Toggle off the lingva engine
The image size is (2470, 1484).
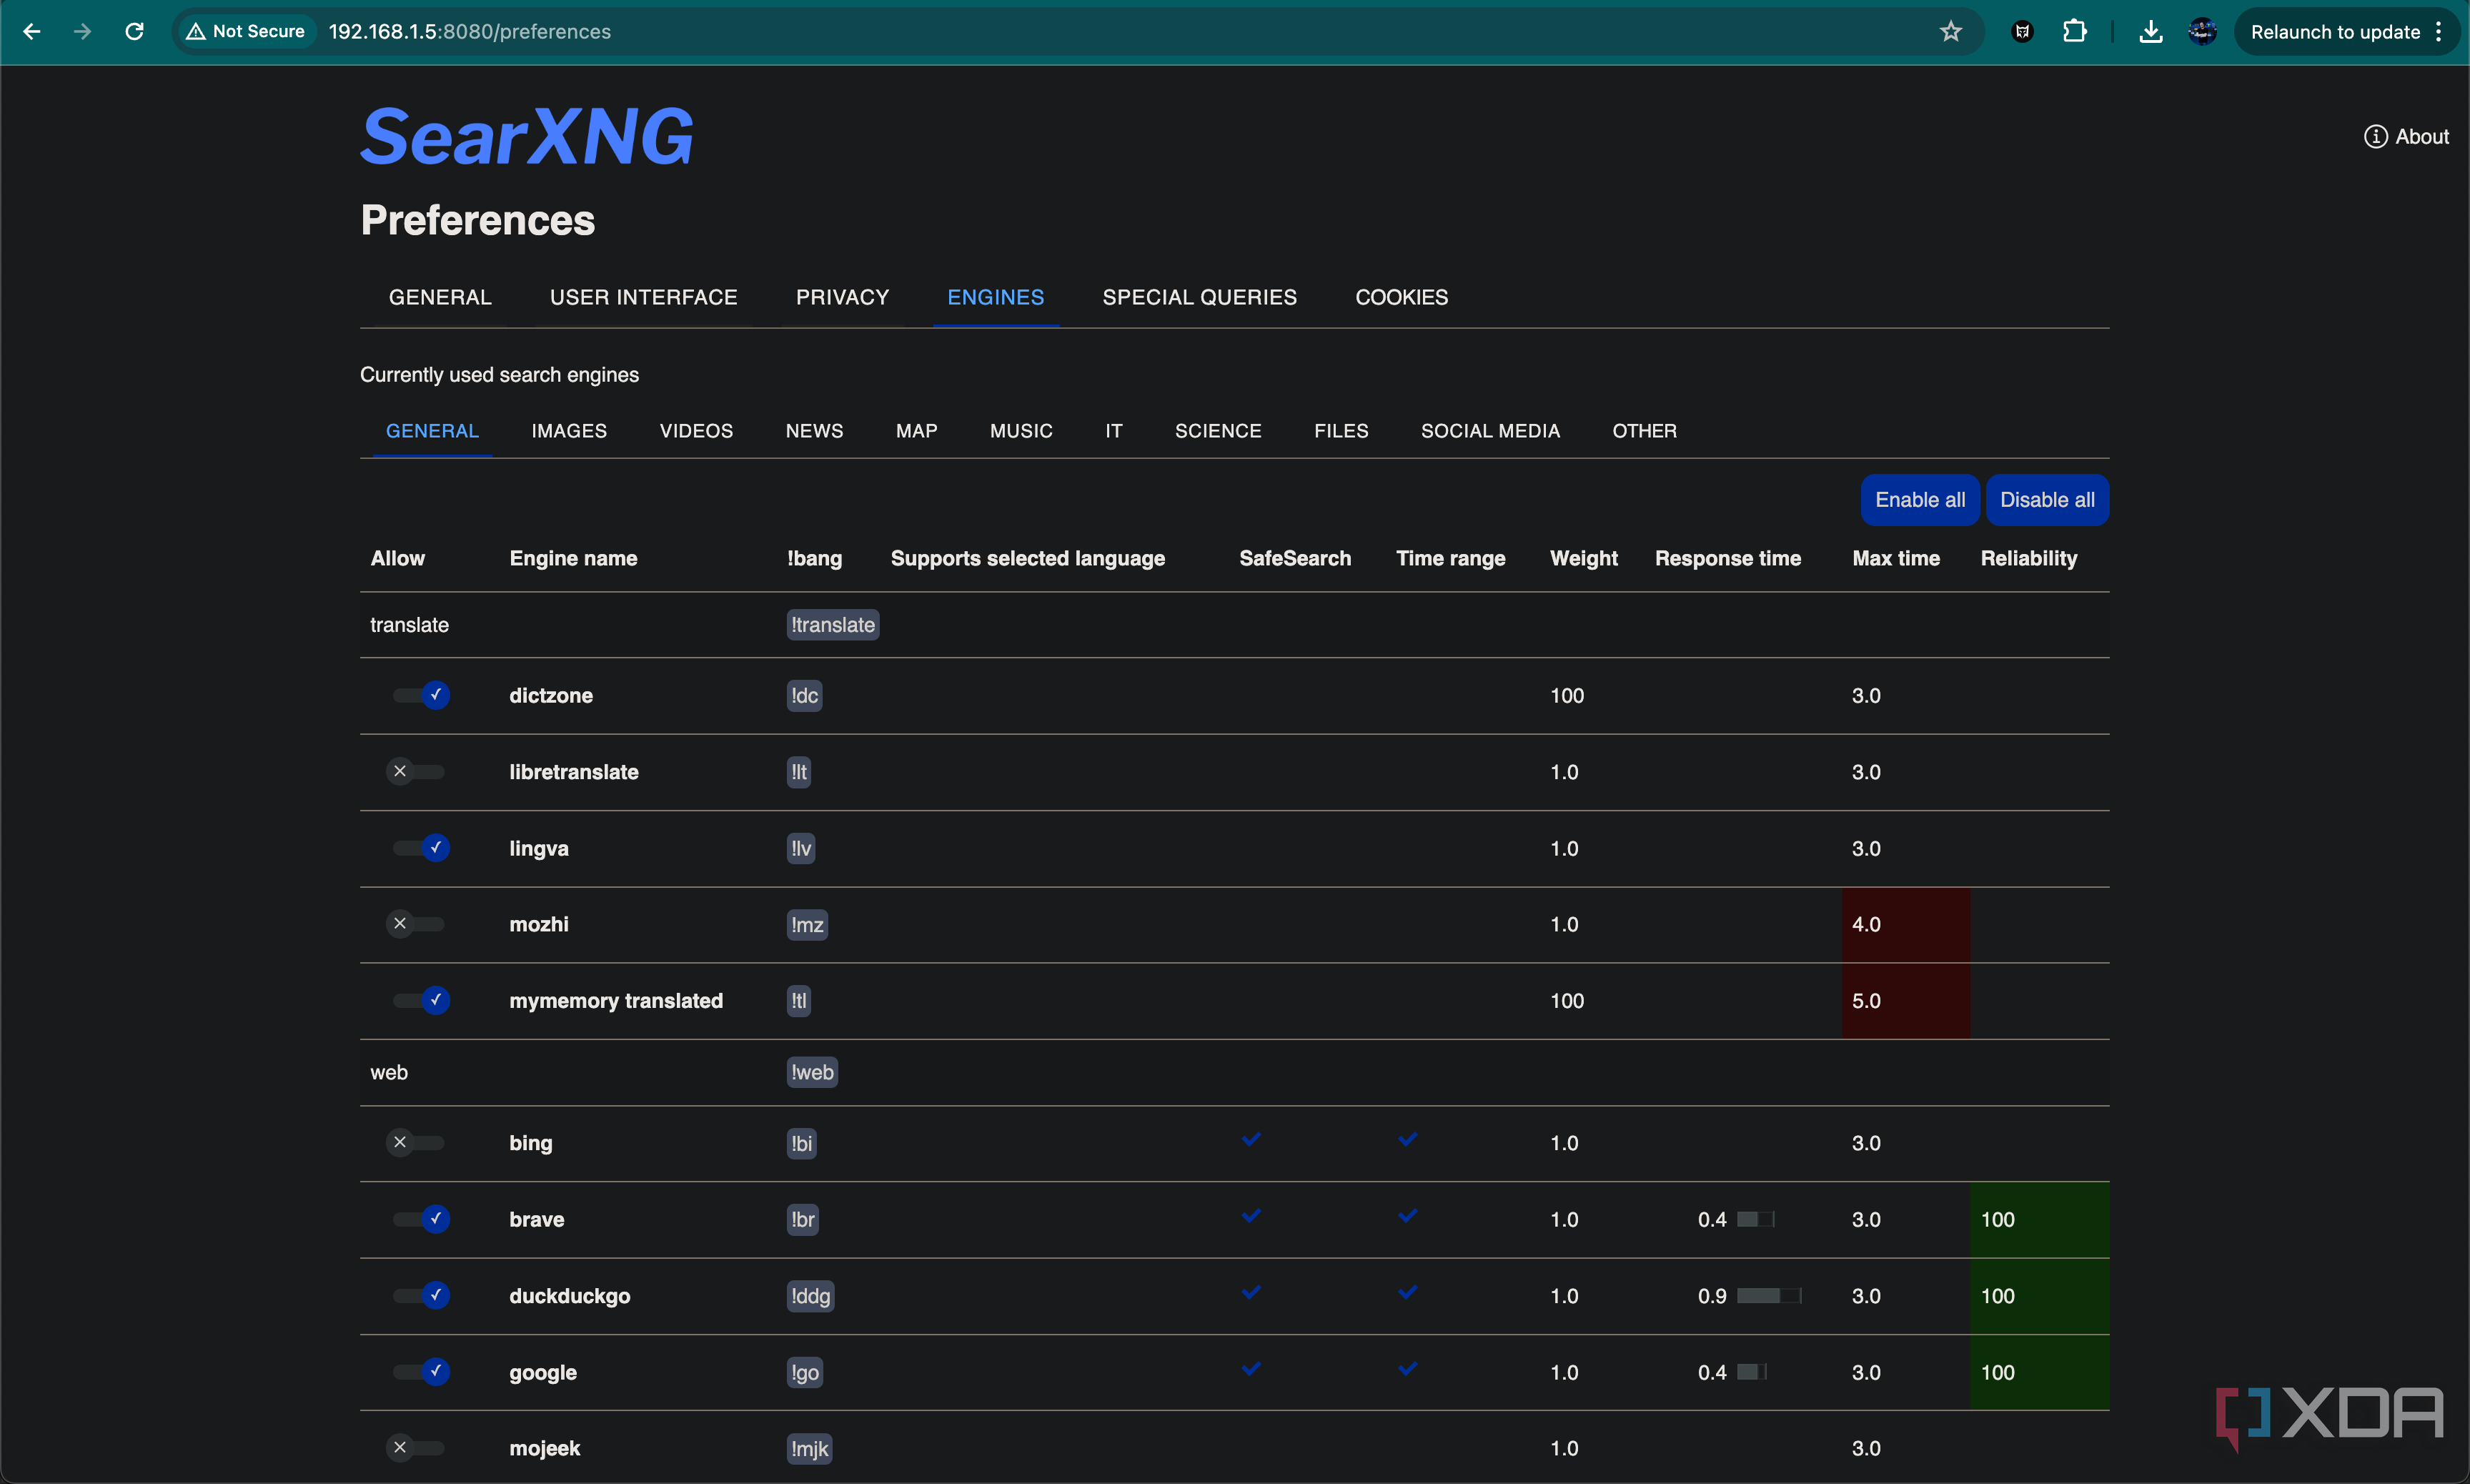point(420,848)
